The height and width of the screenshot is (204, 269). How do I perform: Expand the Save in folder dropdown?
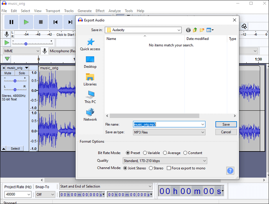coord(143,30)
